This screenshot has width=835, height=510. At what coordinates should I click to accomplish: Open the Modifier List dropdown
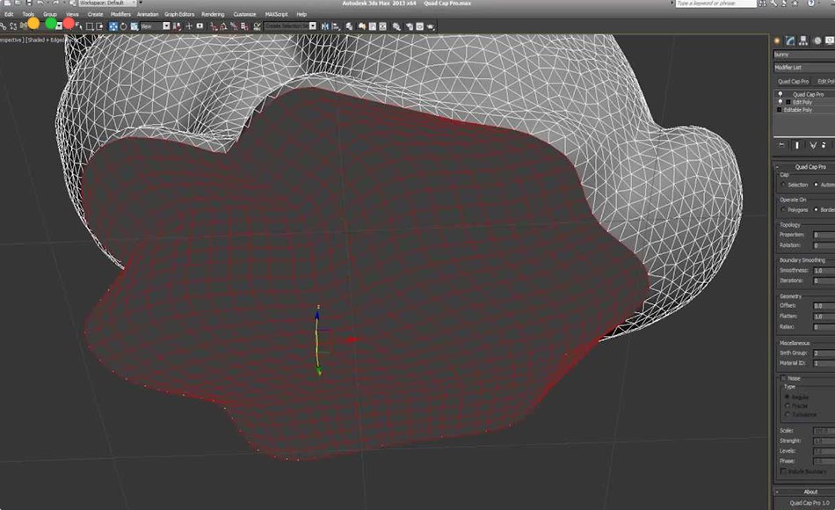tap(800, 67)
